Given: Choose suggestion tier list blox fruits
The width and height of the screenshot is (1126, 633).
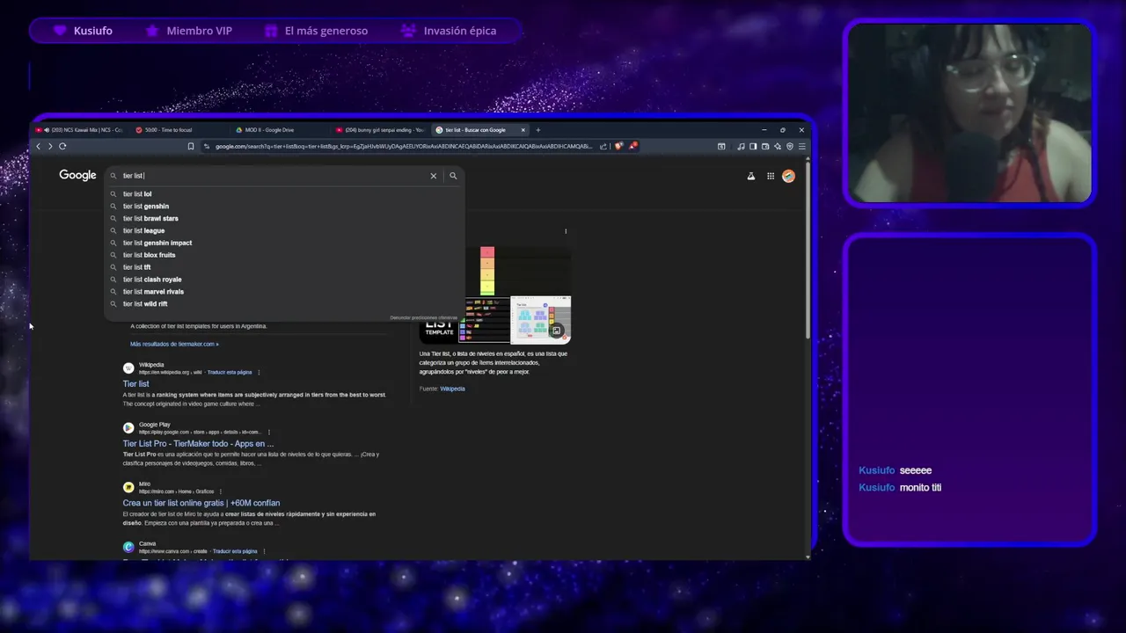Looking at the screenshot, I should coord(284,255).
